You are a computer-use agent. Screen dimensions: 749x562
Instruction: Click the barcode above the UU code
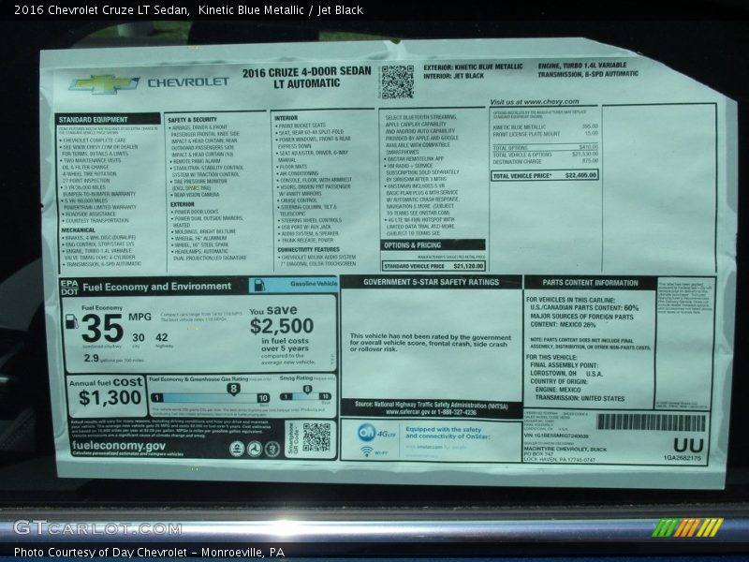(651, 422)
